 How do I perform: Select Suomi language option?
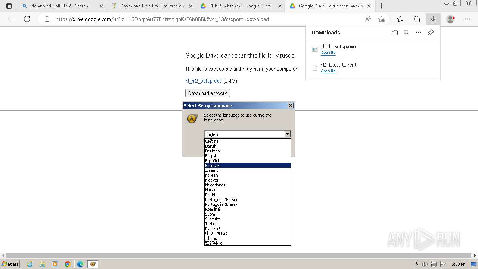(x=248, y=214)
